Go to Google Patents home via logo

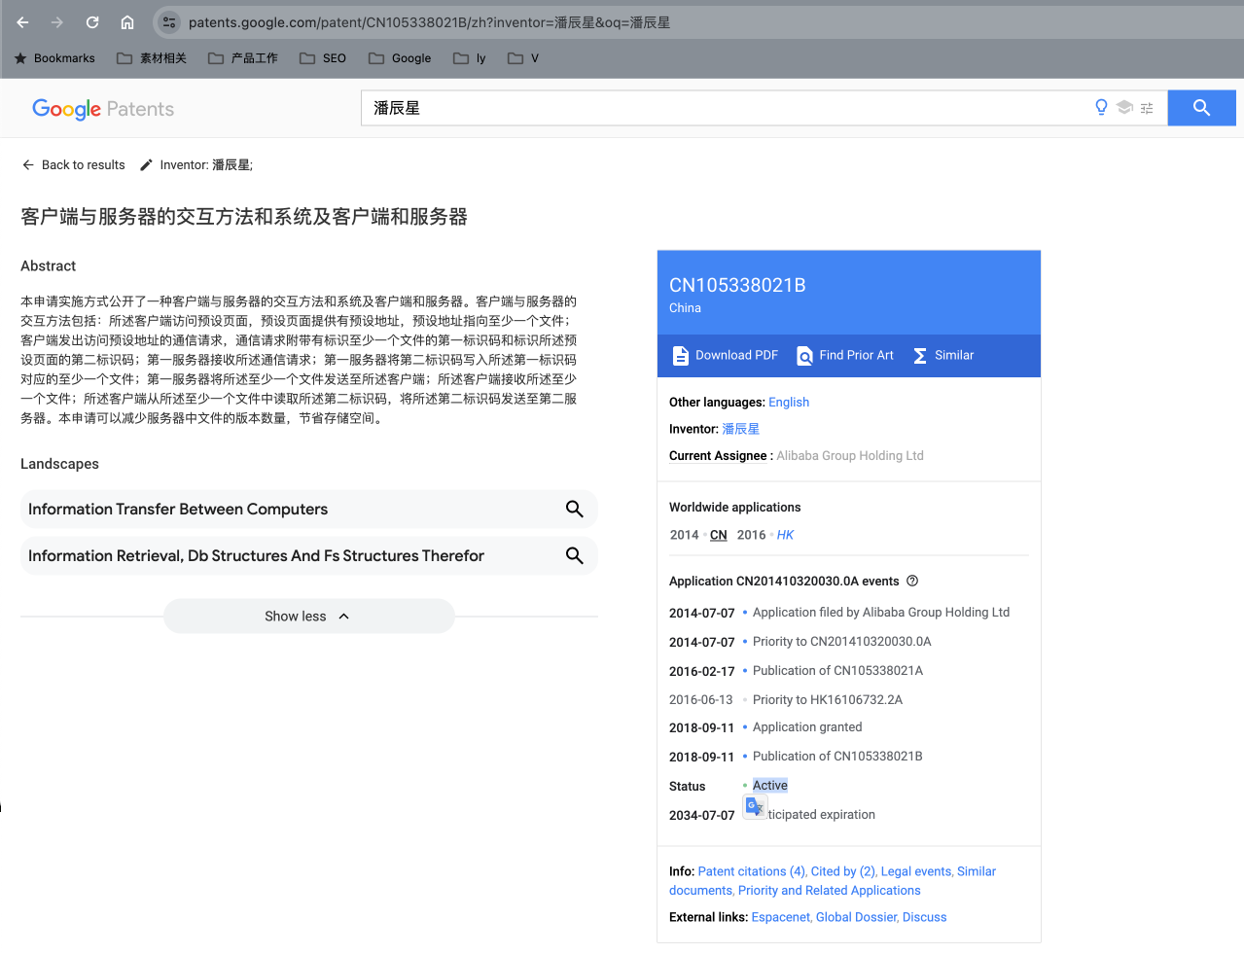(103, 109)
